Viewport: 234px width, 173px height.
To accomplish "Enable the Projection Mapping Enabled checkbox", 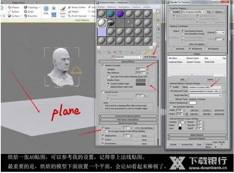I will (x=171, y=12).
